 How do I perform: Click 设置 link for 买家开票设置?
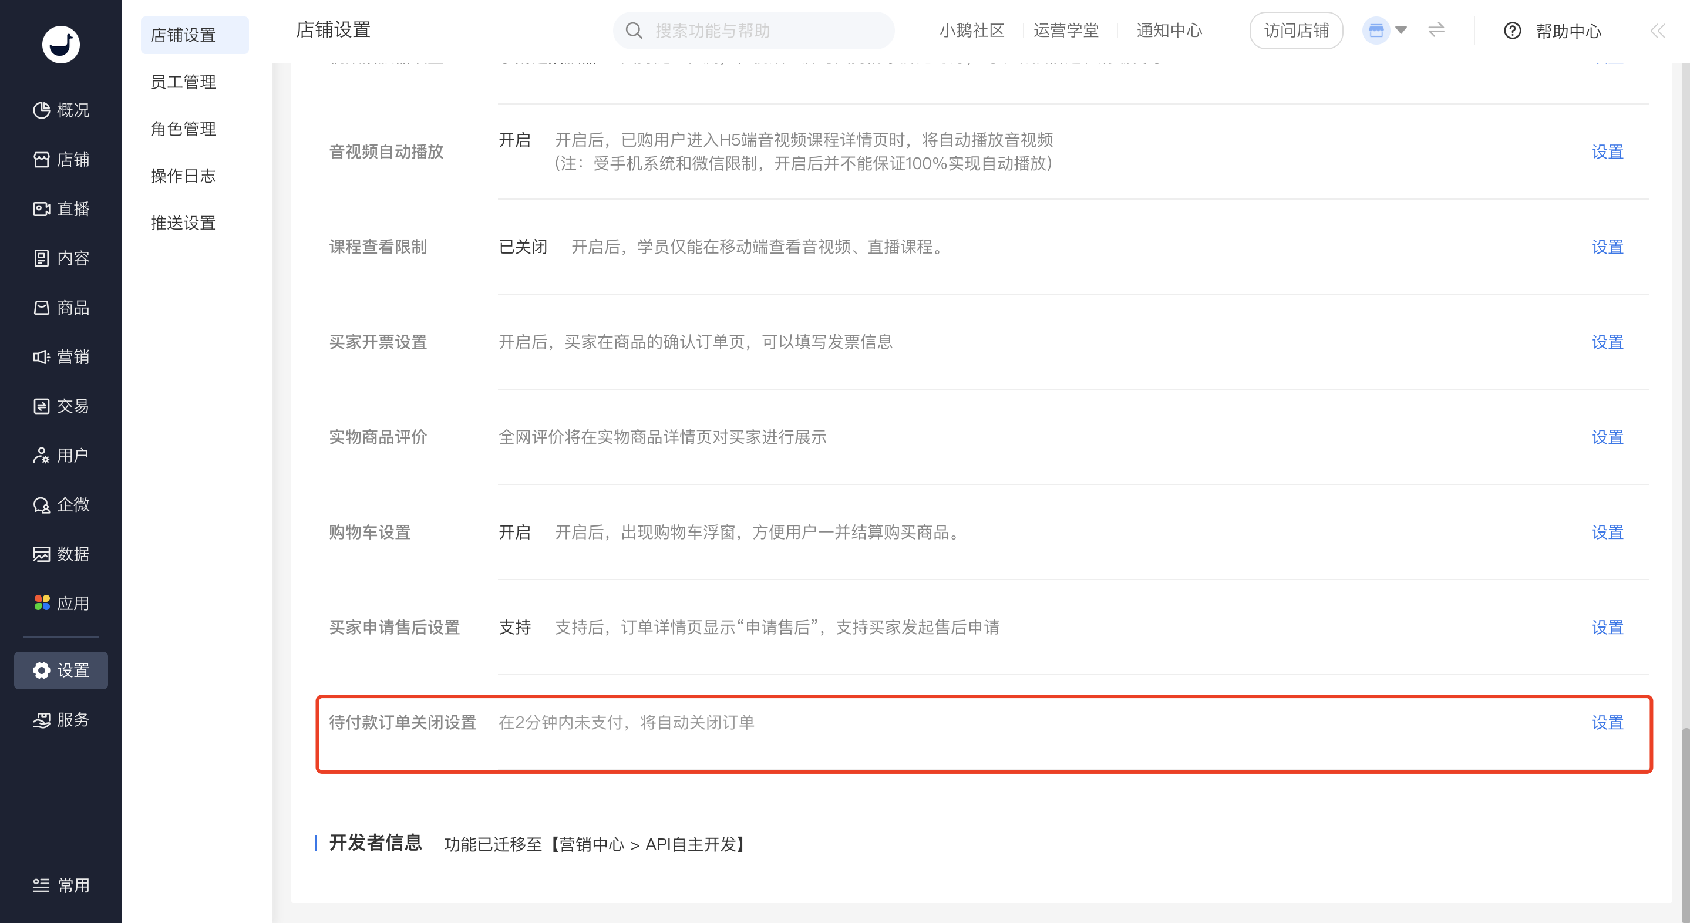tap(1607, 342)
